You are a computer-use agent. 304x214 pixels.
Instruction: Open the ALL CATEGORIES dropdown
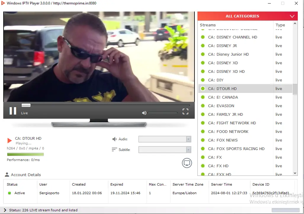click(247, 16)
